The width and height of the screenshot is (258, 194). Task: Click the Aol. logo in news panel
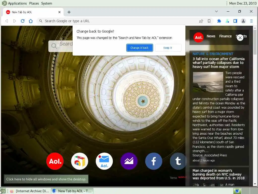[199, 37]
